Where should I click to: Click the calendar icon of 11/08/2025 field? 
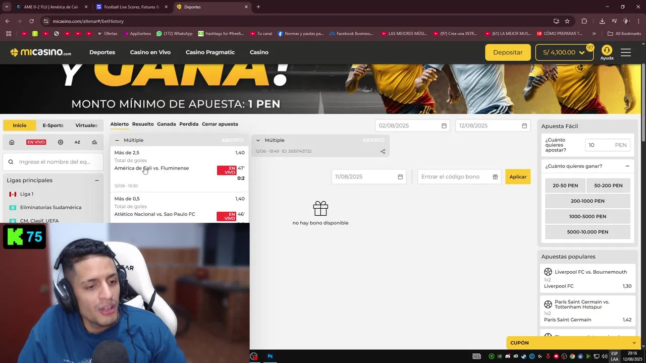click(x=400, y=177)
